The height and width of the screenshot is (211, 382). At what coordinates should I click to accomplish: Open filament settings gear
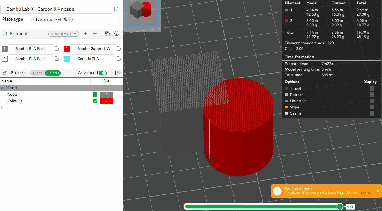point(117,34)
